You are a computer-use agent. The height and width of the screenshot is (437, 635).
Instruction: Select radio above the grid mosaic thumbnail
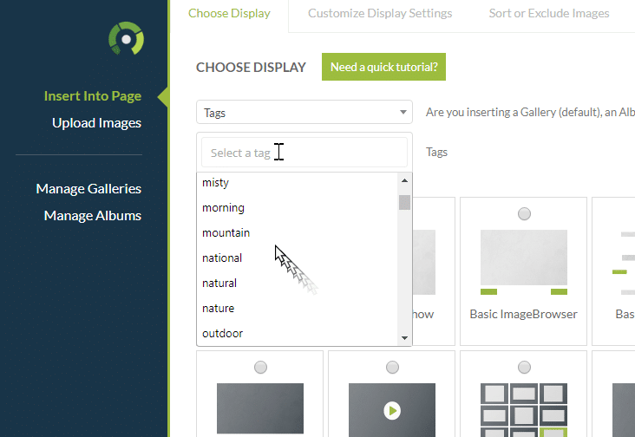pos(524,367)
